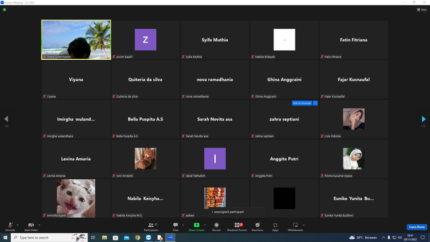Select the beach video tile of the host

tap(76, 40)
